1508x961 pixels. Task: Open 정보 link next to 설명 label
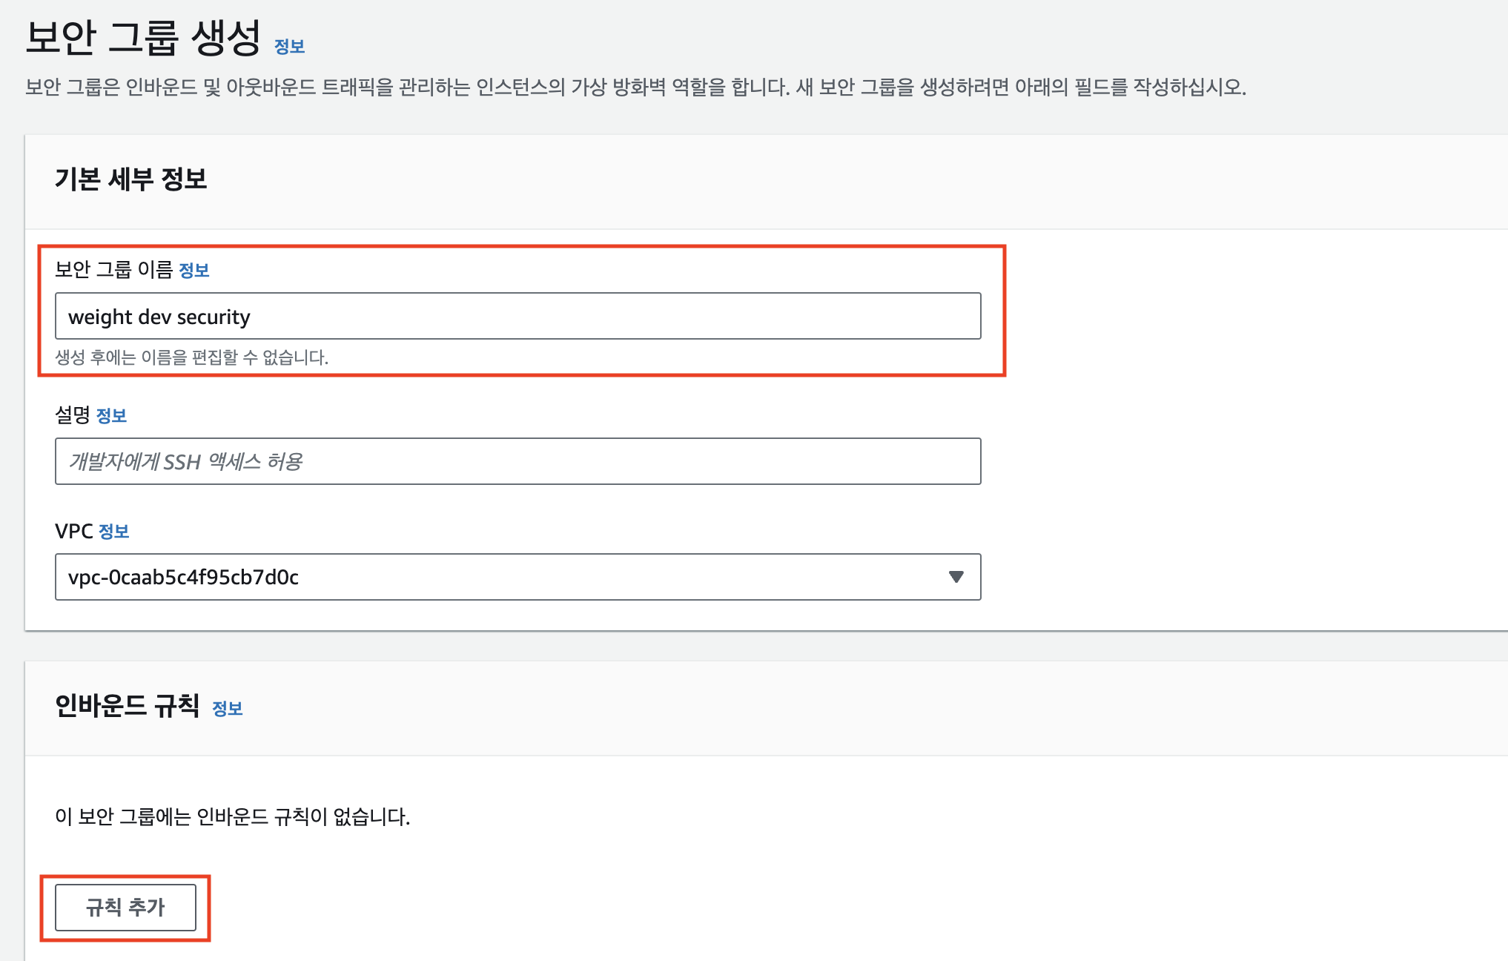point(111,416)
